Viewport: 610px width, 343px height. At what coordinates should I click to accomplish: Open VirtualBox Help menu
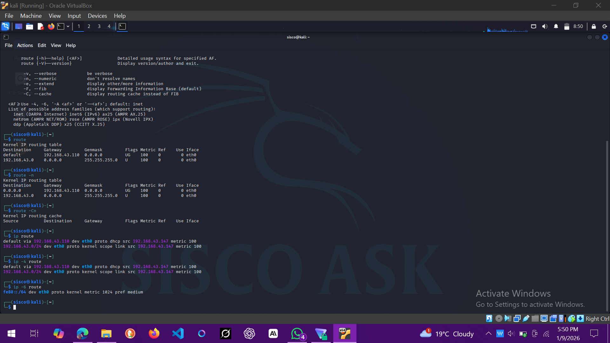(x=120, y=16)
